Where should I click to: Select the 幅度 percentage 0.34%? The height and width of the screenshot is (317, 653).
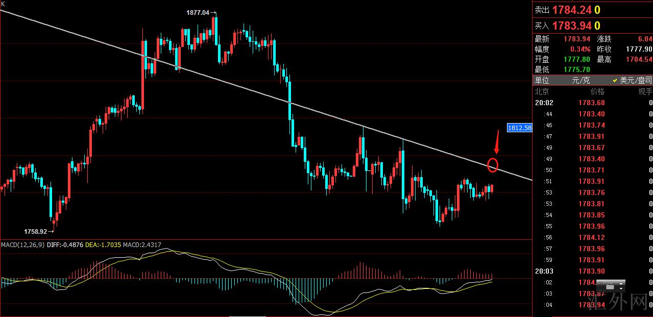(581, 50)
